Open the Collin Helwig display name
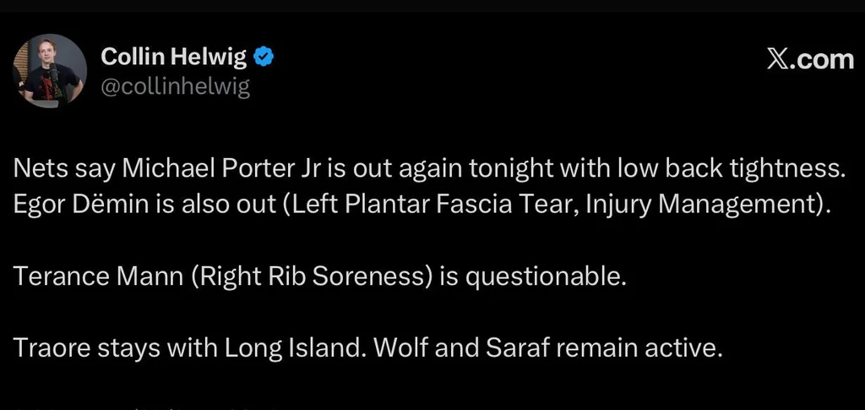This screenshot has width=865, height=410. pyautogui.click(x=174, y=57)
